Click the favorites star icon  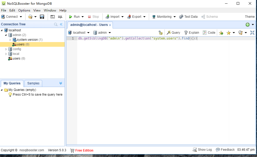click(x=229, y=33)
